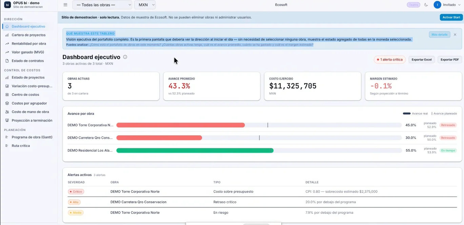The width and height of the screenshot is (464, 225).
Task: Switch to dark mode moon icon
Action: 426,5
